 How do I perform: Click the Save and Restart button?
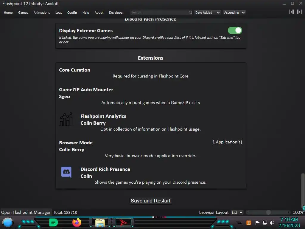(150, 201)
